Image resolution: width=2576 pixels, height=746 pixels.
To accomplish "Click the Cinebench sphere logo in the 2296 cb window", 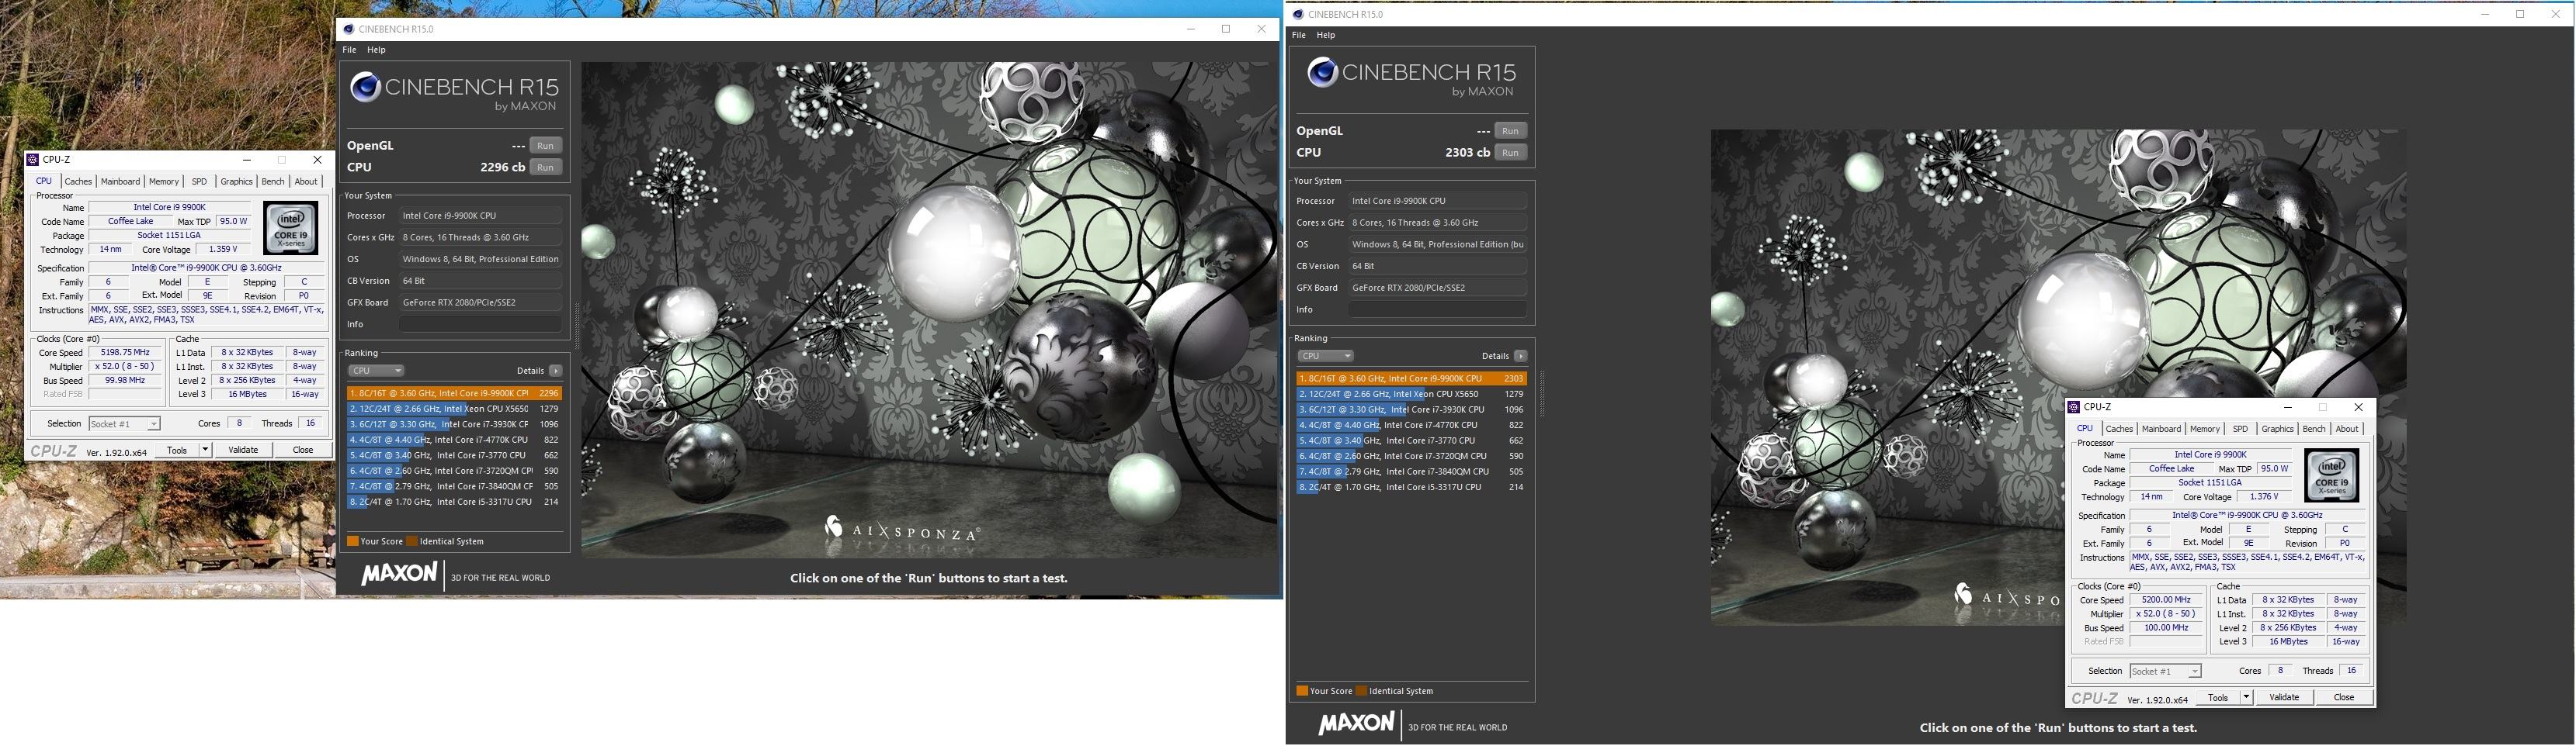I will (x=364, y=88).
